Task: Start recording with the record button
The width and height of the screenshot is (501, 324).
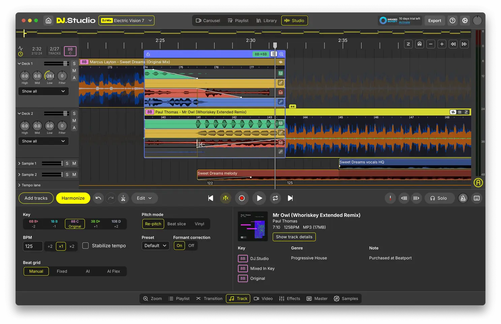Action: click(x=242, y=198)
